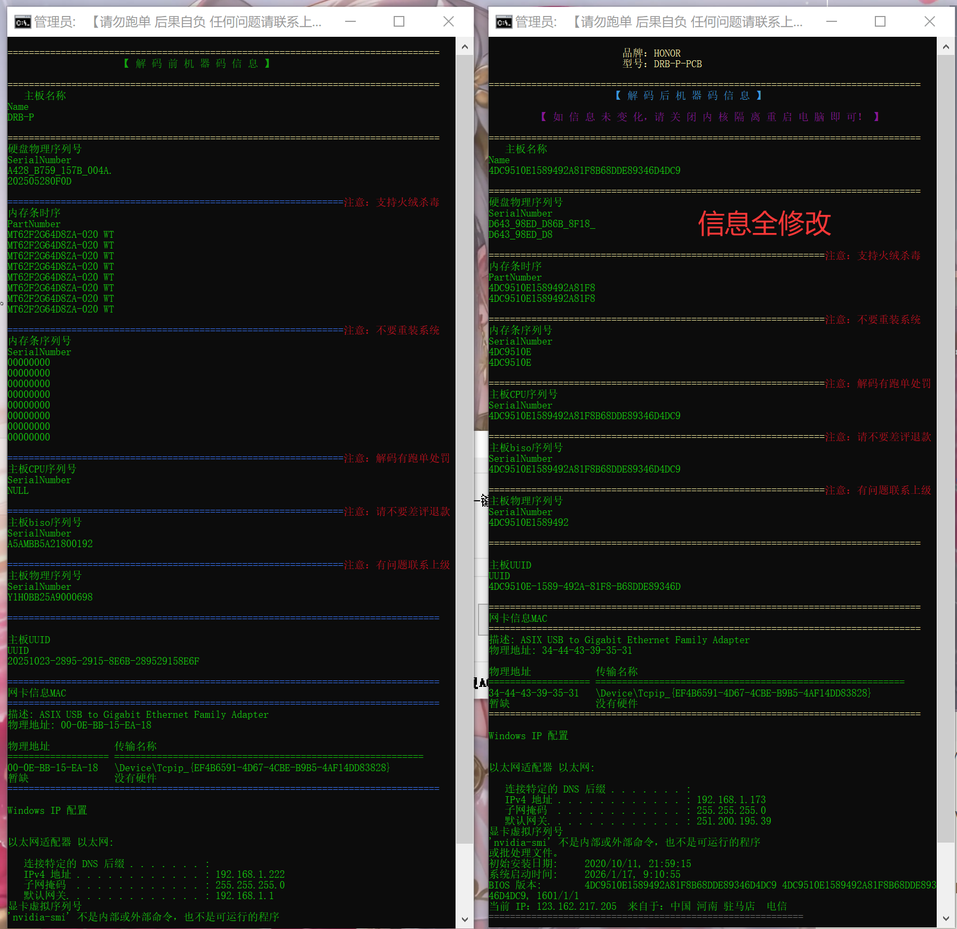Click the right console title bar text
The height and width of the screenshot is (929, 957).
point(640,22)
